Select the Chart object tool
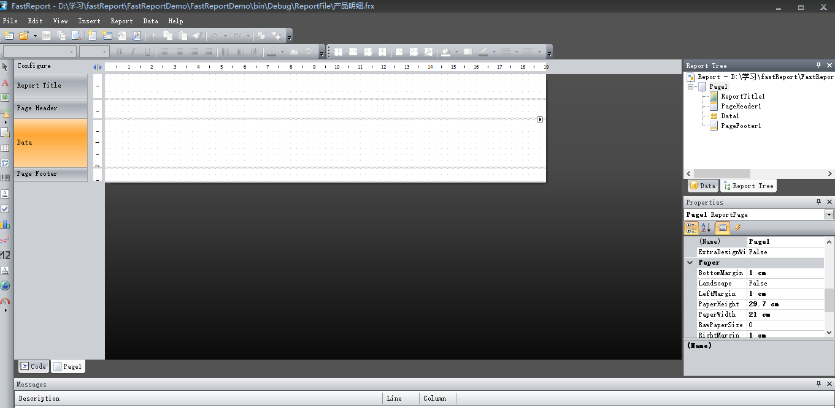The height and width of the screenshot is (408, 835). [x=5, y=224]
